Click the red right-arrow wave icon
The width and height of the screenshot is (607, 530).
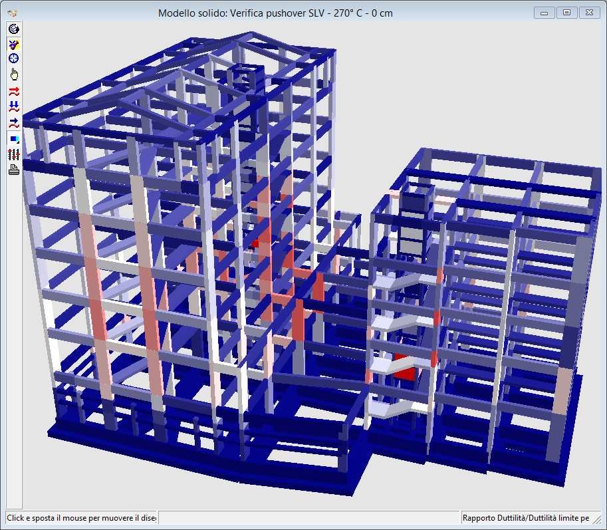pyautogui.click(x=13, y=91)
